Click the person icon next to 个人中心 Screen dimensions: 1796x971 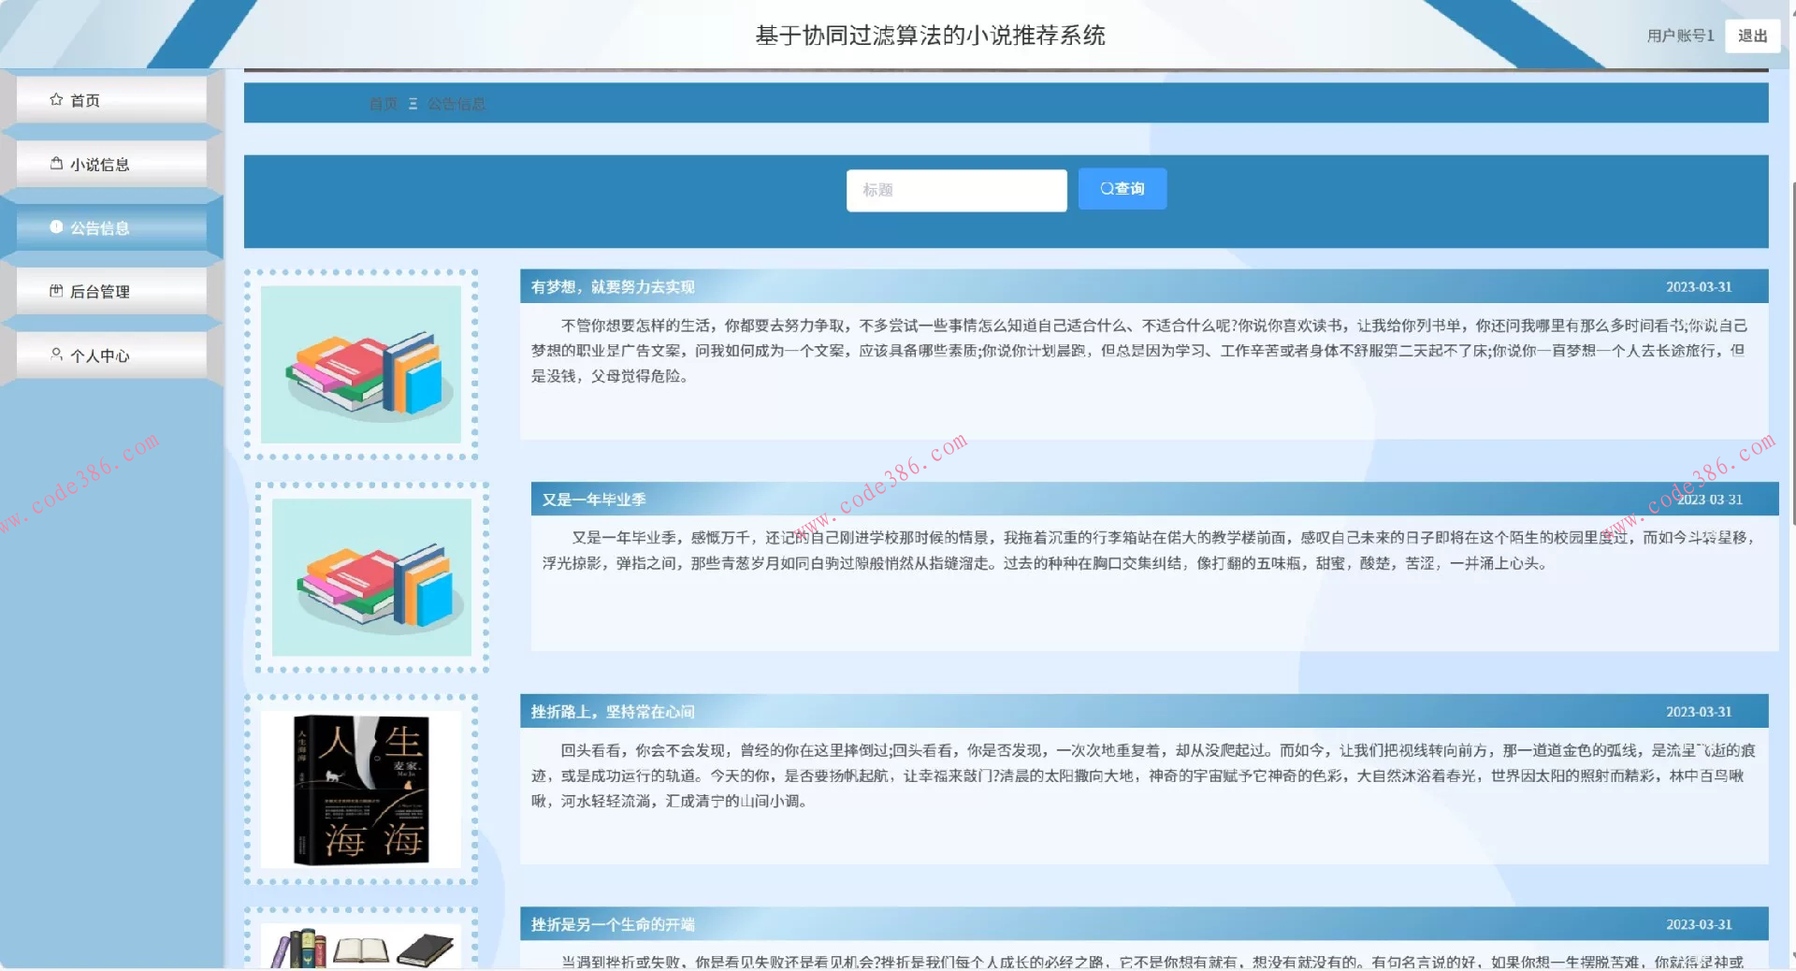click(x=56, y=354)
